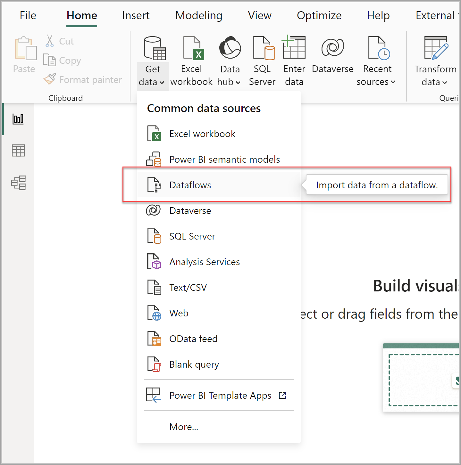Click More... at the bottom of the menu

(184, 427)
